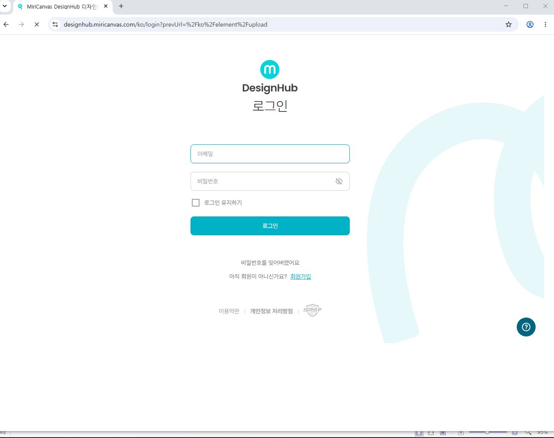Click the 이메일 input field
This screenshot has width=554, height=438.
[x=270, y=154]
